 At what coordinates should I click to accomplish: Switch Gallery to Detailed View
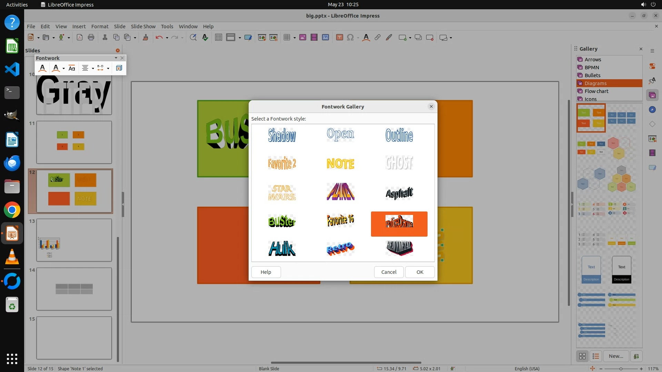pyautogui.click(x=596, y=356)
